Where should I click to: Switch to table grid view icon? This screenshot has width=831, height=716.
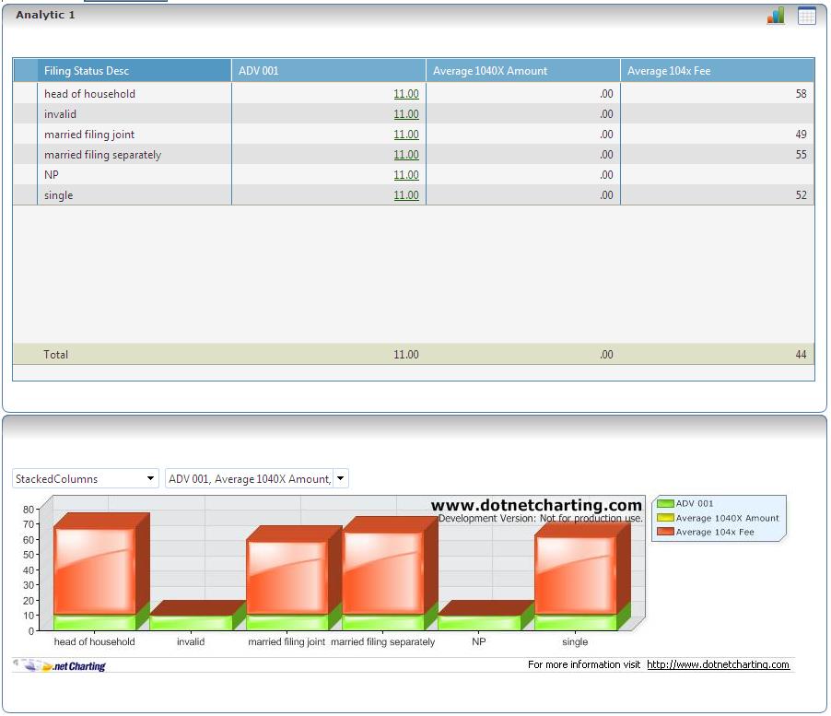click(807, 16)
